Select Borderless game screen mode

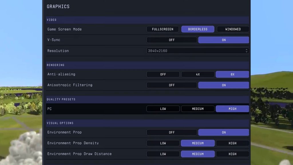[198, 29]
